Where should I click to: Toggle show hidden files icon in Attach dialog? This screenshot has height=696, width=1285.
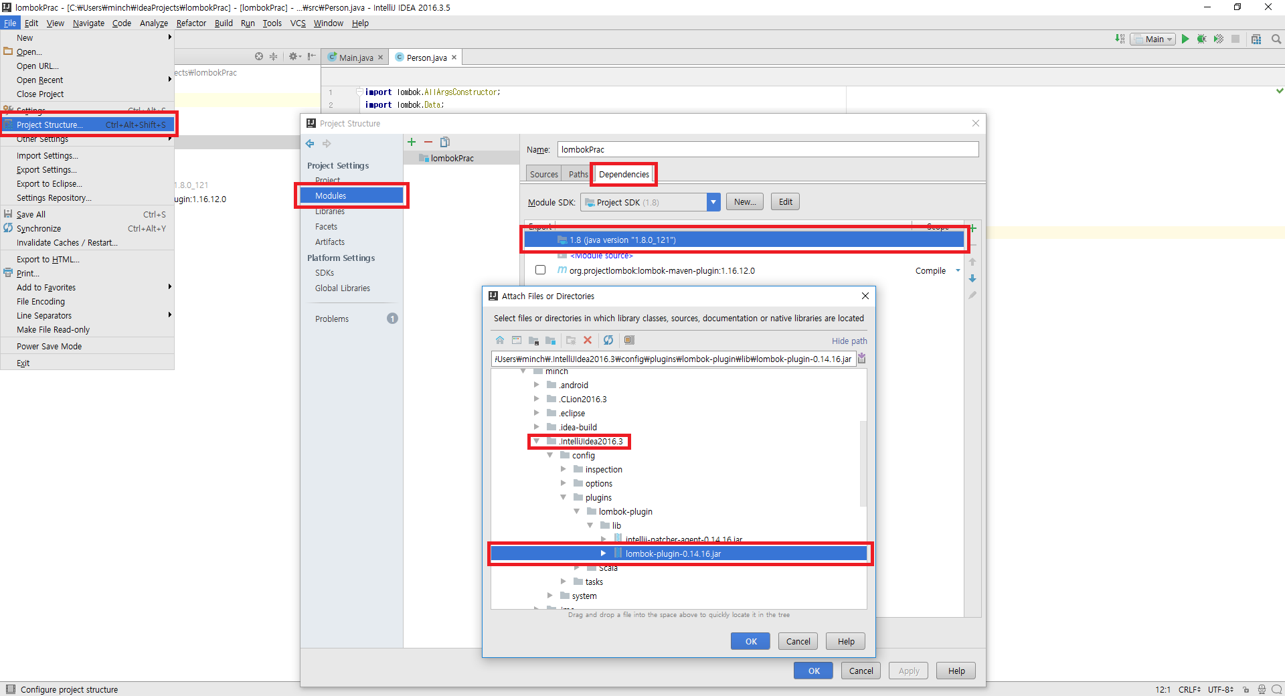click(x=629, y=340)
